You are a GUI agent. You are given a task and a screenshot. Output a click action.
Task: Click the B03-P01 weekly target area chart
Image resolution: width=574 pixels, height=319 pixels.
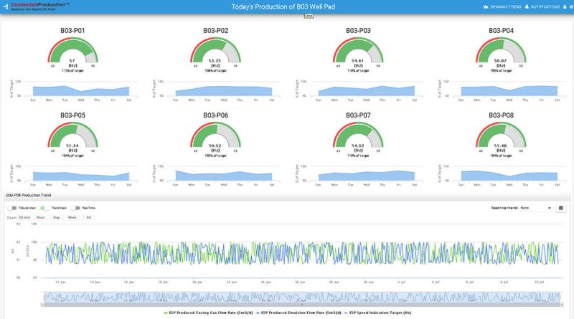click(80, 90)
